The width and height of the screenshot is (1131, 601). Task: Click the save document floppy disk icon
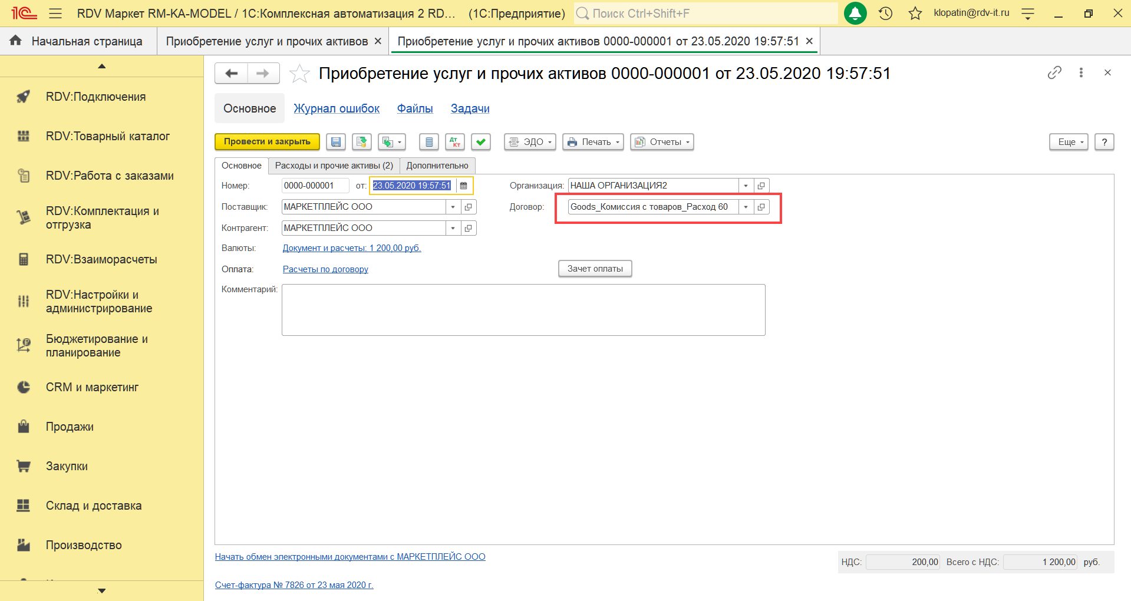click(x=336, y=142)
